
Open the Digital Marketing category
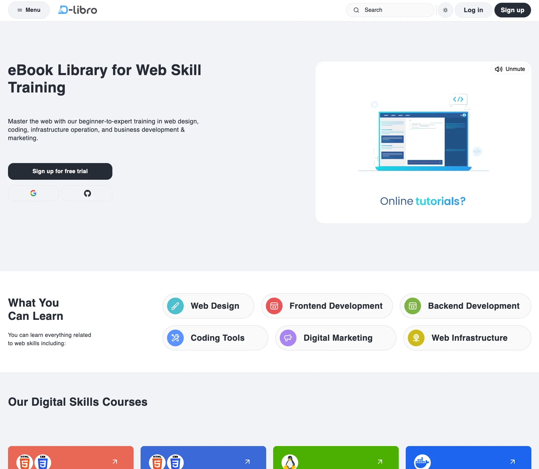(335, 338)
